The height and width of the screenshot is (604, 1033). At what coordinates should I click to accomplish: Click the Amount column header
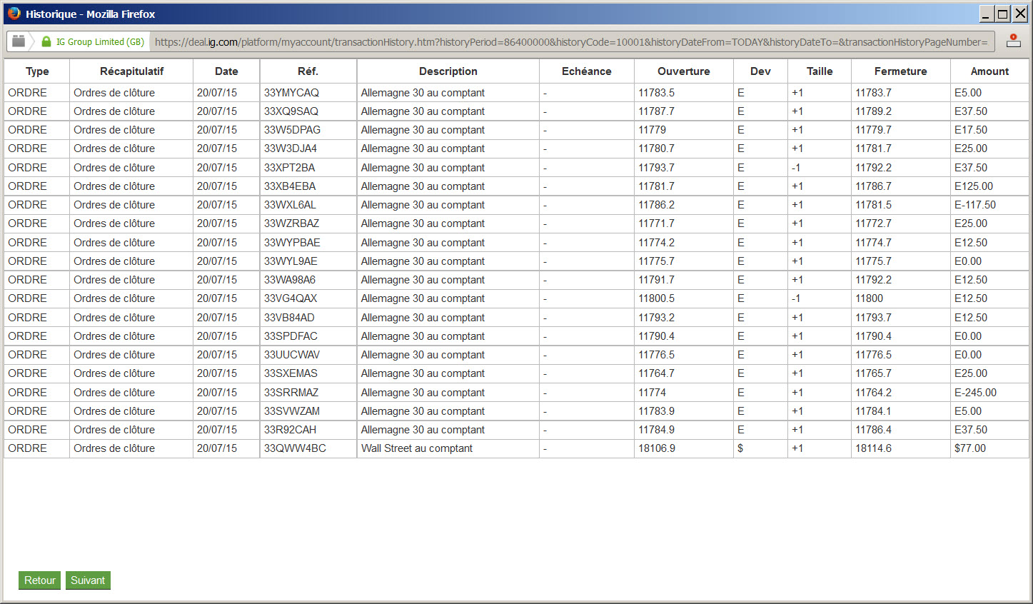989,71
